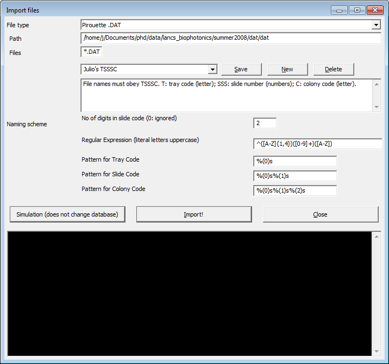Click inside the black output console

(x=190, y=294)
